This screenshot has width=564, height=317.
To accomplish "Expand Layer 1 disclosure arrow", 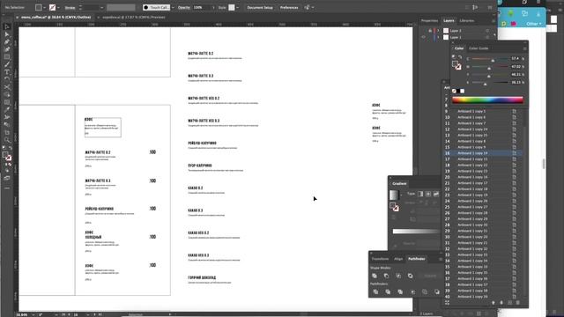I will (438, 37).
